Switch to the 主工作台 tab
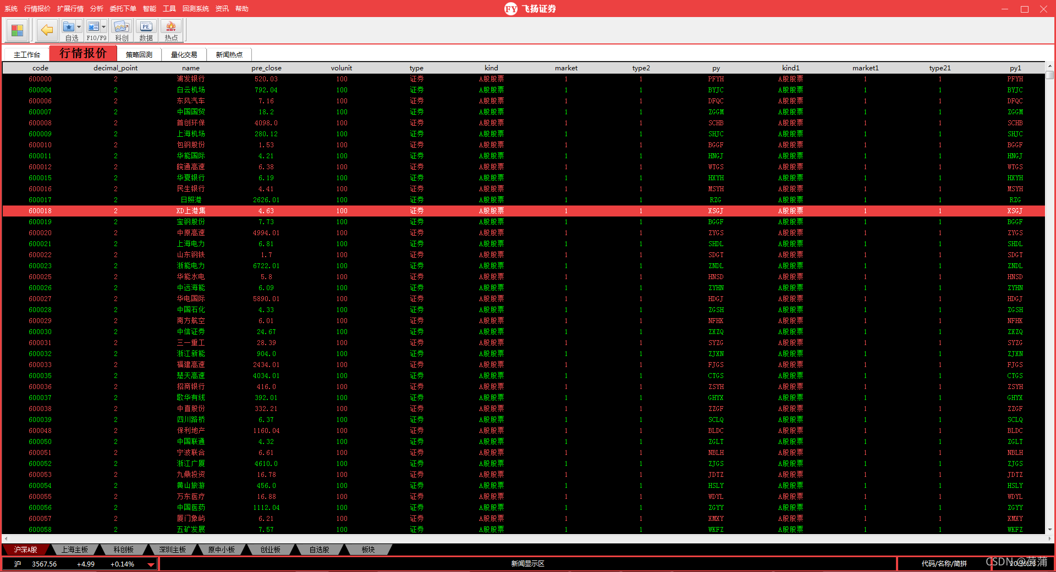Viewport: 1056px width, 572px height. [27, 54]
